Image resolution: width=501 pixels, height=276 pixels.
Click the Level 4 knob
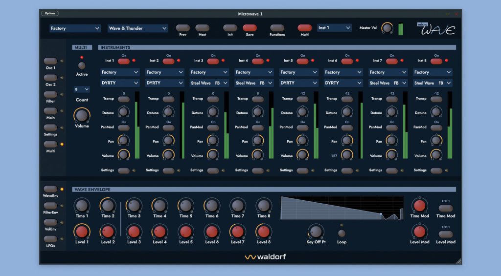click(160, 232)
